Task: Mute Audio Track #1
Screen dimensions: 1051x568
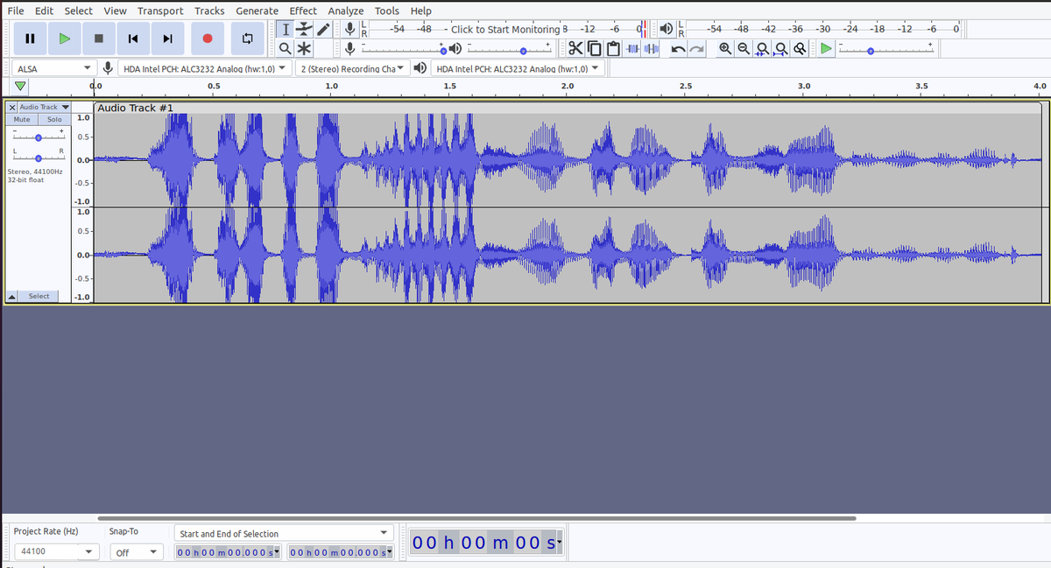Action: [22, 119]
